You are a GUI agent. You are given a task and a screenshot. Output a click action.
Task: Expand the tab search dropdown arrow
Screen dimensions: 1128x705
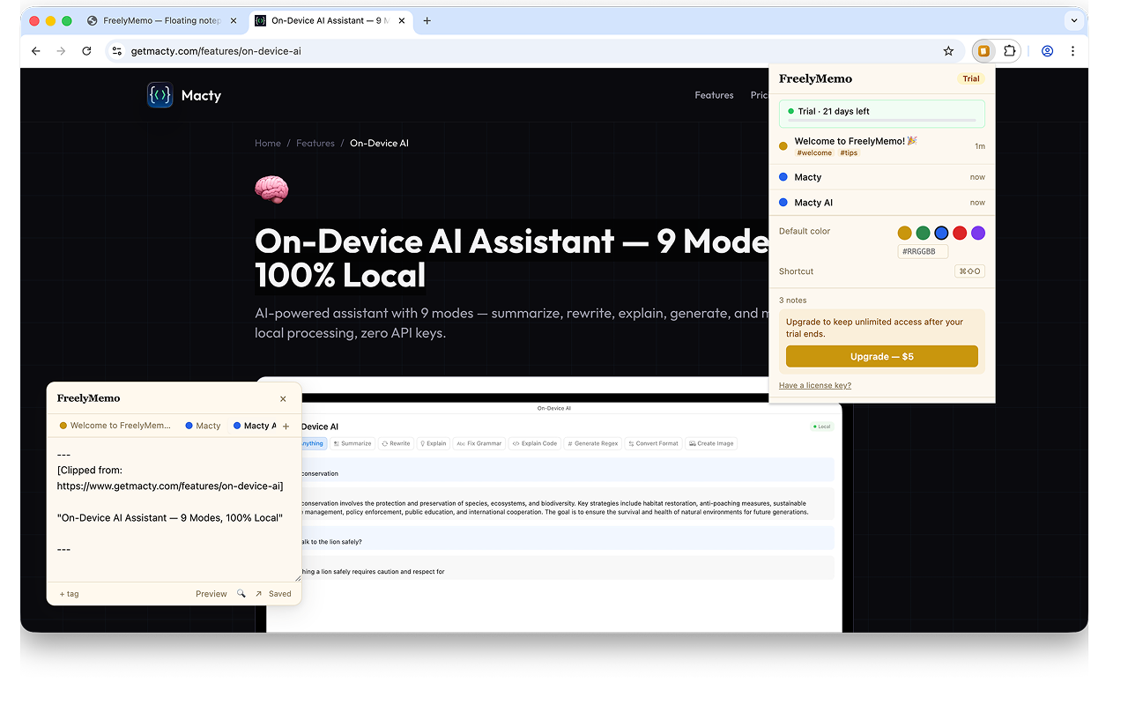[x=1073, y=20]
